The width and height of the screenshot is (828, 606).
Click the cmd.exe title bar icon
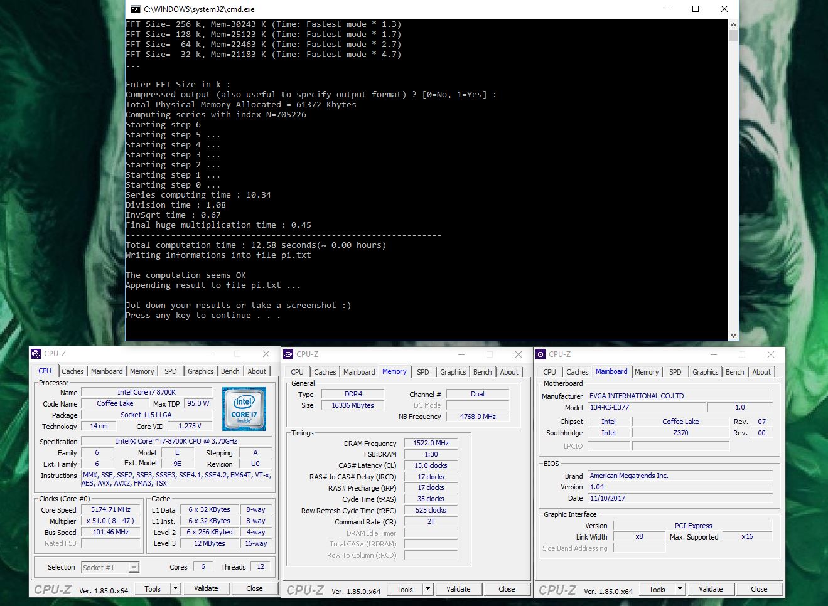point(135,9)
